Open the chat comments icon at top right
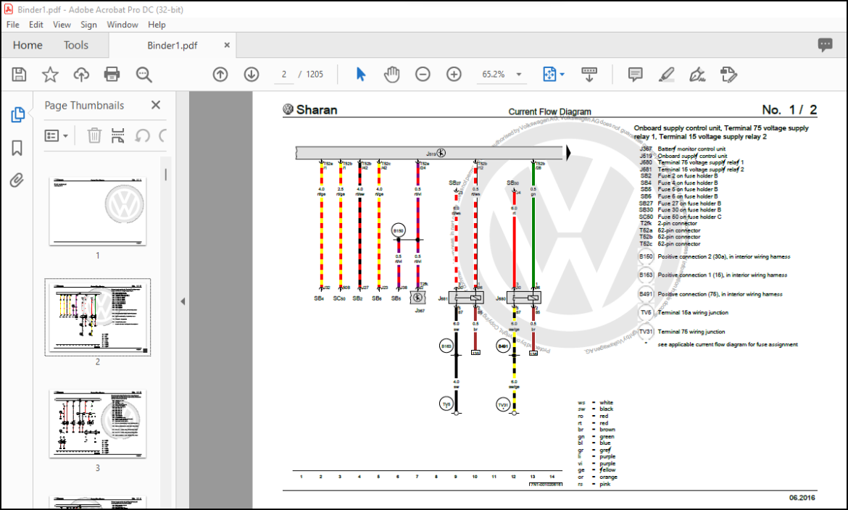The height and width of the screenshot is (510, 848). (825, 45)
